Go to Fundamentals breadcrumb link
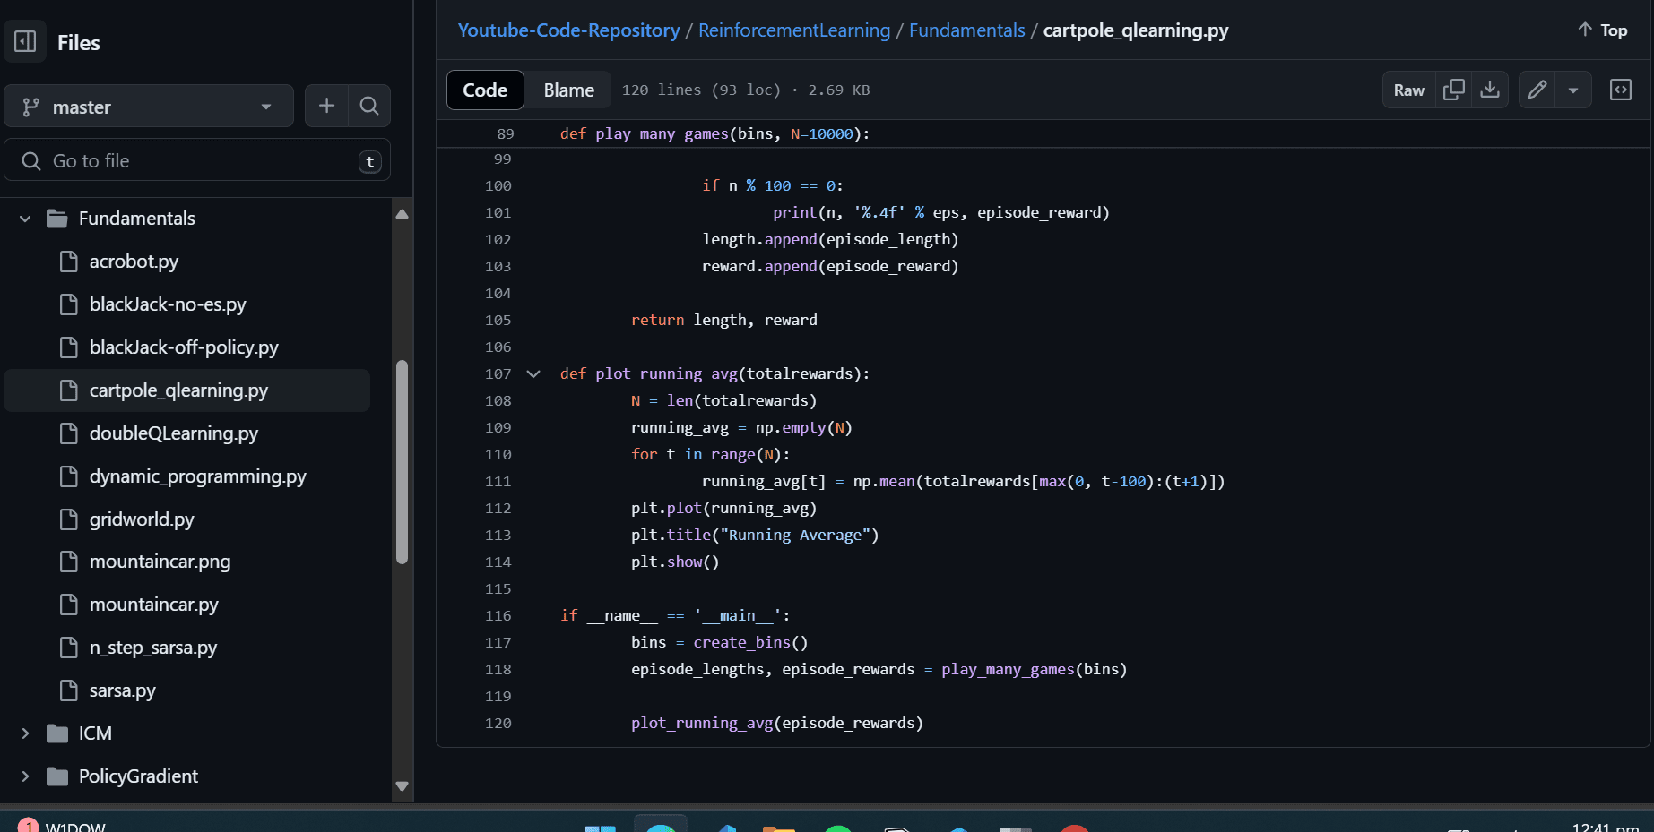1654x832 pixels. pyautogui.click(x=966, y=30)
